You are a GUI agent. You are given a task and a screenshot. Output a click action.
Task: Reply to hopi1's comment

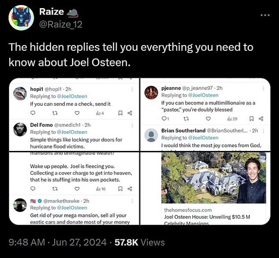click(33, 113)
